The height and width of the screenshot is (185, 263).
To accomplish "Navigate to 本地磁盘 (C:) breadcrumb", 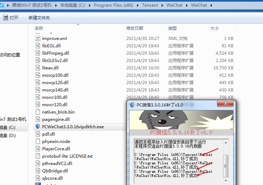I will tap(73, 5).
